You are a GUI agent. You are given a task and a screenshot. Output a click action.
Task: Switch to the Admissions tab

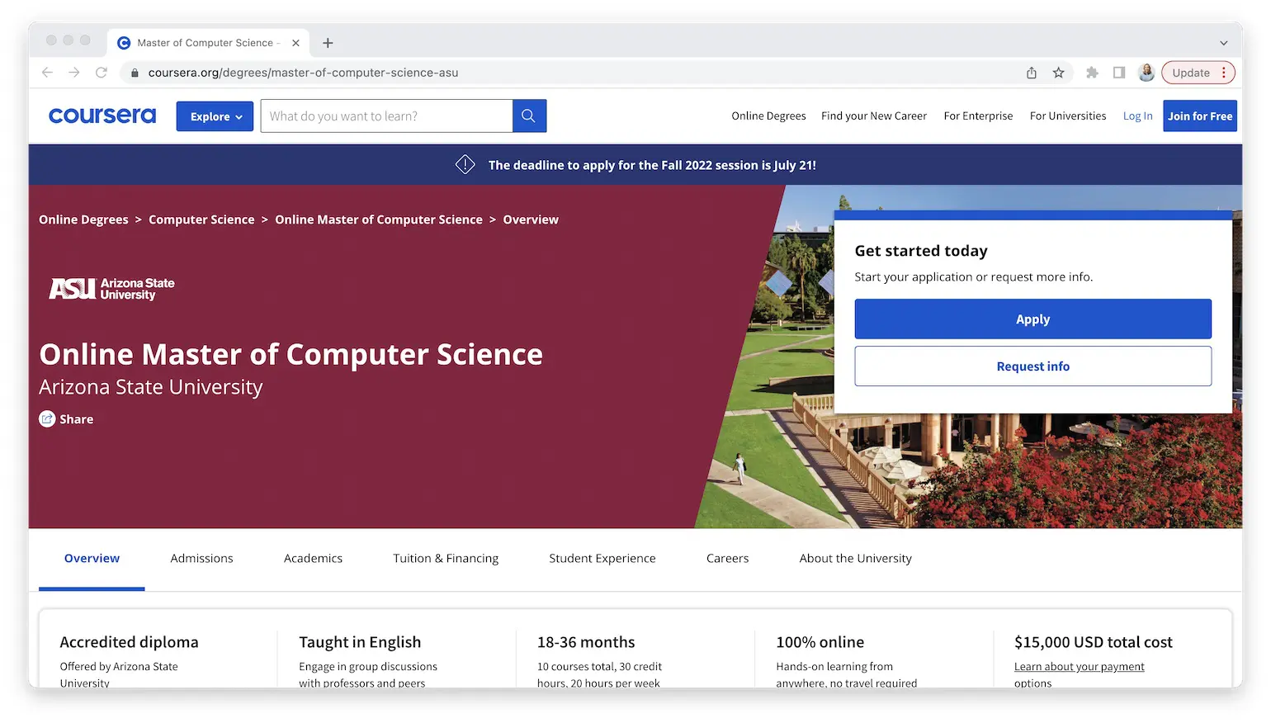pyautogui.click(x=201, y=558)
